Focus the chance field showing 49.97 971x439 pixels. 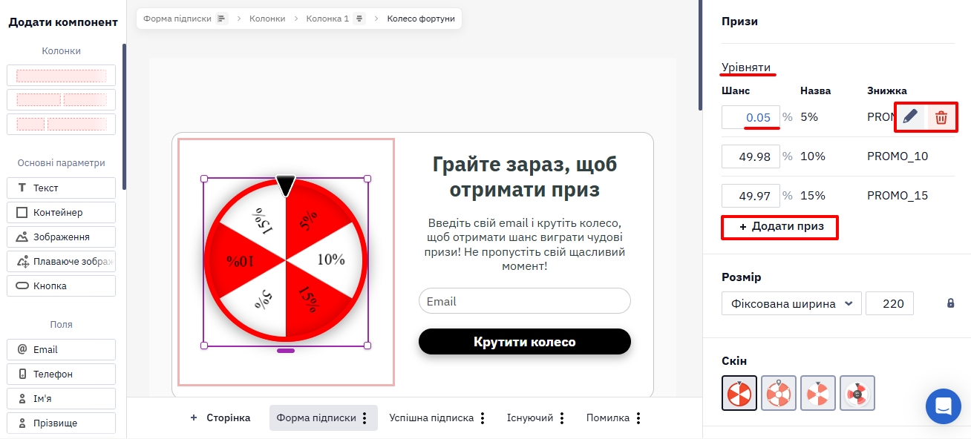751,196
